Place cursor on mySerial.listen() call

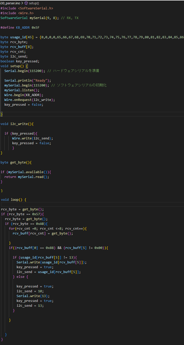click(x=22, y=90)
